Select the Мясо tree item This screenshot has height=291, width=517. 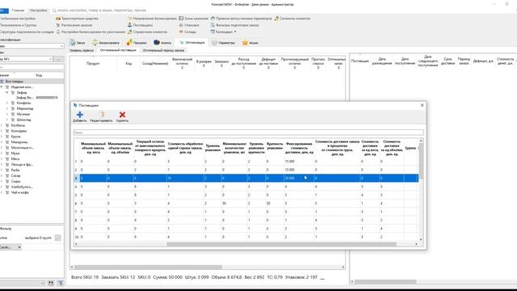[15, 159]
